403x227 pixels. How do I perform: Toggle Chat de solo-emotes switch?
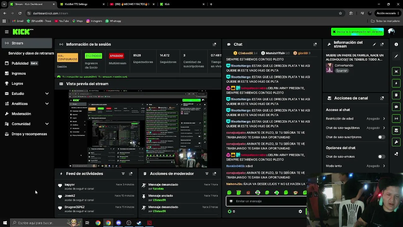381,157
